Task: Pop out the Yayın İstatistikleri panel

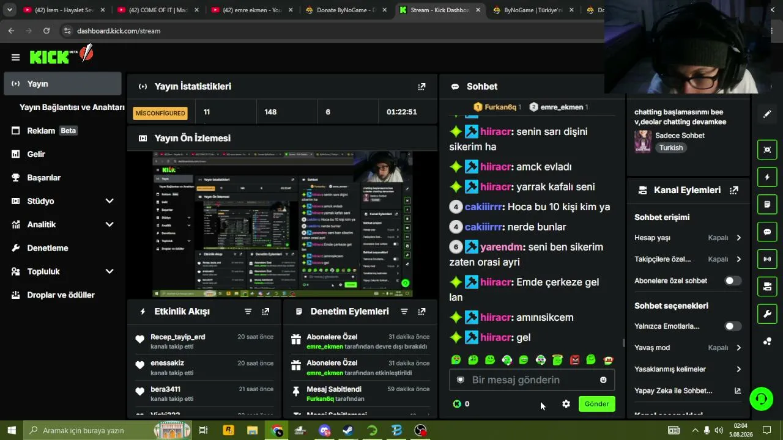Action: (421, 87)
